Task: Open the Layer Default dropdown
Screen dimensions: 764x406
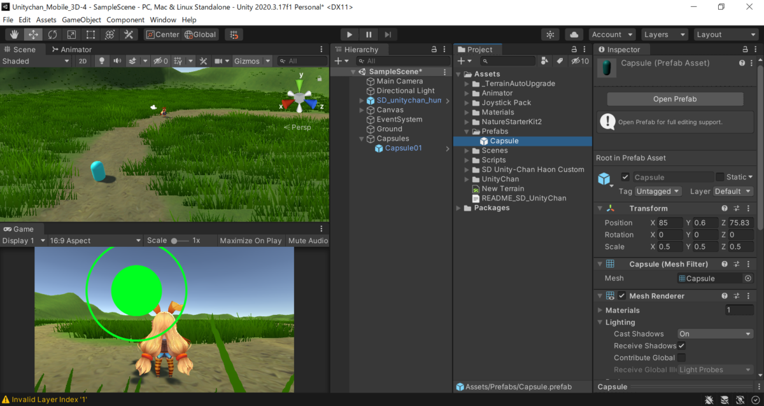Action: pos(733,192)
